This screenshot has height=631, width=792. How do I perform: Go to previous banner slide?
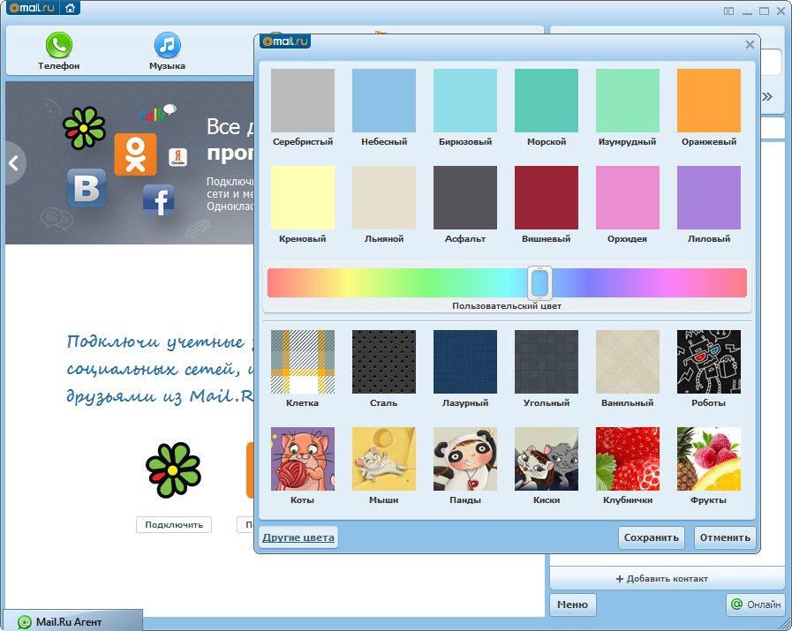13,163
